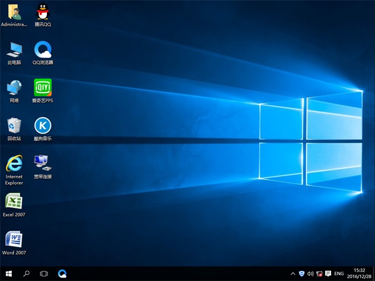Select the Kugou Music desktop icon
This screenshot has width=375, height=281.
(x=43, y=126)
